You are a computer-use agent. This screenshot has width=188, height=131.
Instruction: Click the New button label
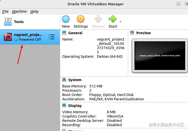(66, 26)
